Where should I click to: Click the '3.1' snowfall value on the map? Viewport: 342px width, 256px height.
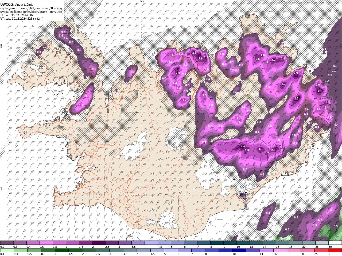[x=320, y=91]
